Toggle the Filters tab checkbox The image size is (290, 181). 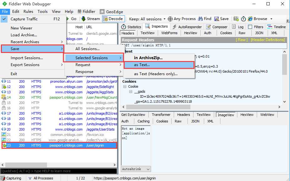tap(250, 27)
